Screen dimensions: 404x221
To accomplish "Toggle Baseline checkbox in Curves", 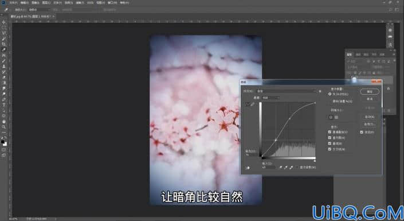I will coord(330,144).
